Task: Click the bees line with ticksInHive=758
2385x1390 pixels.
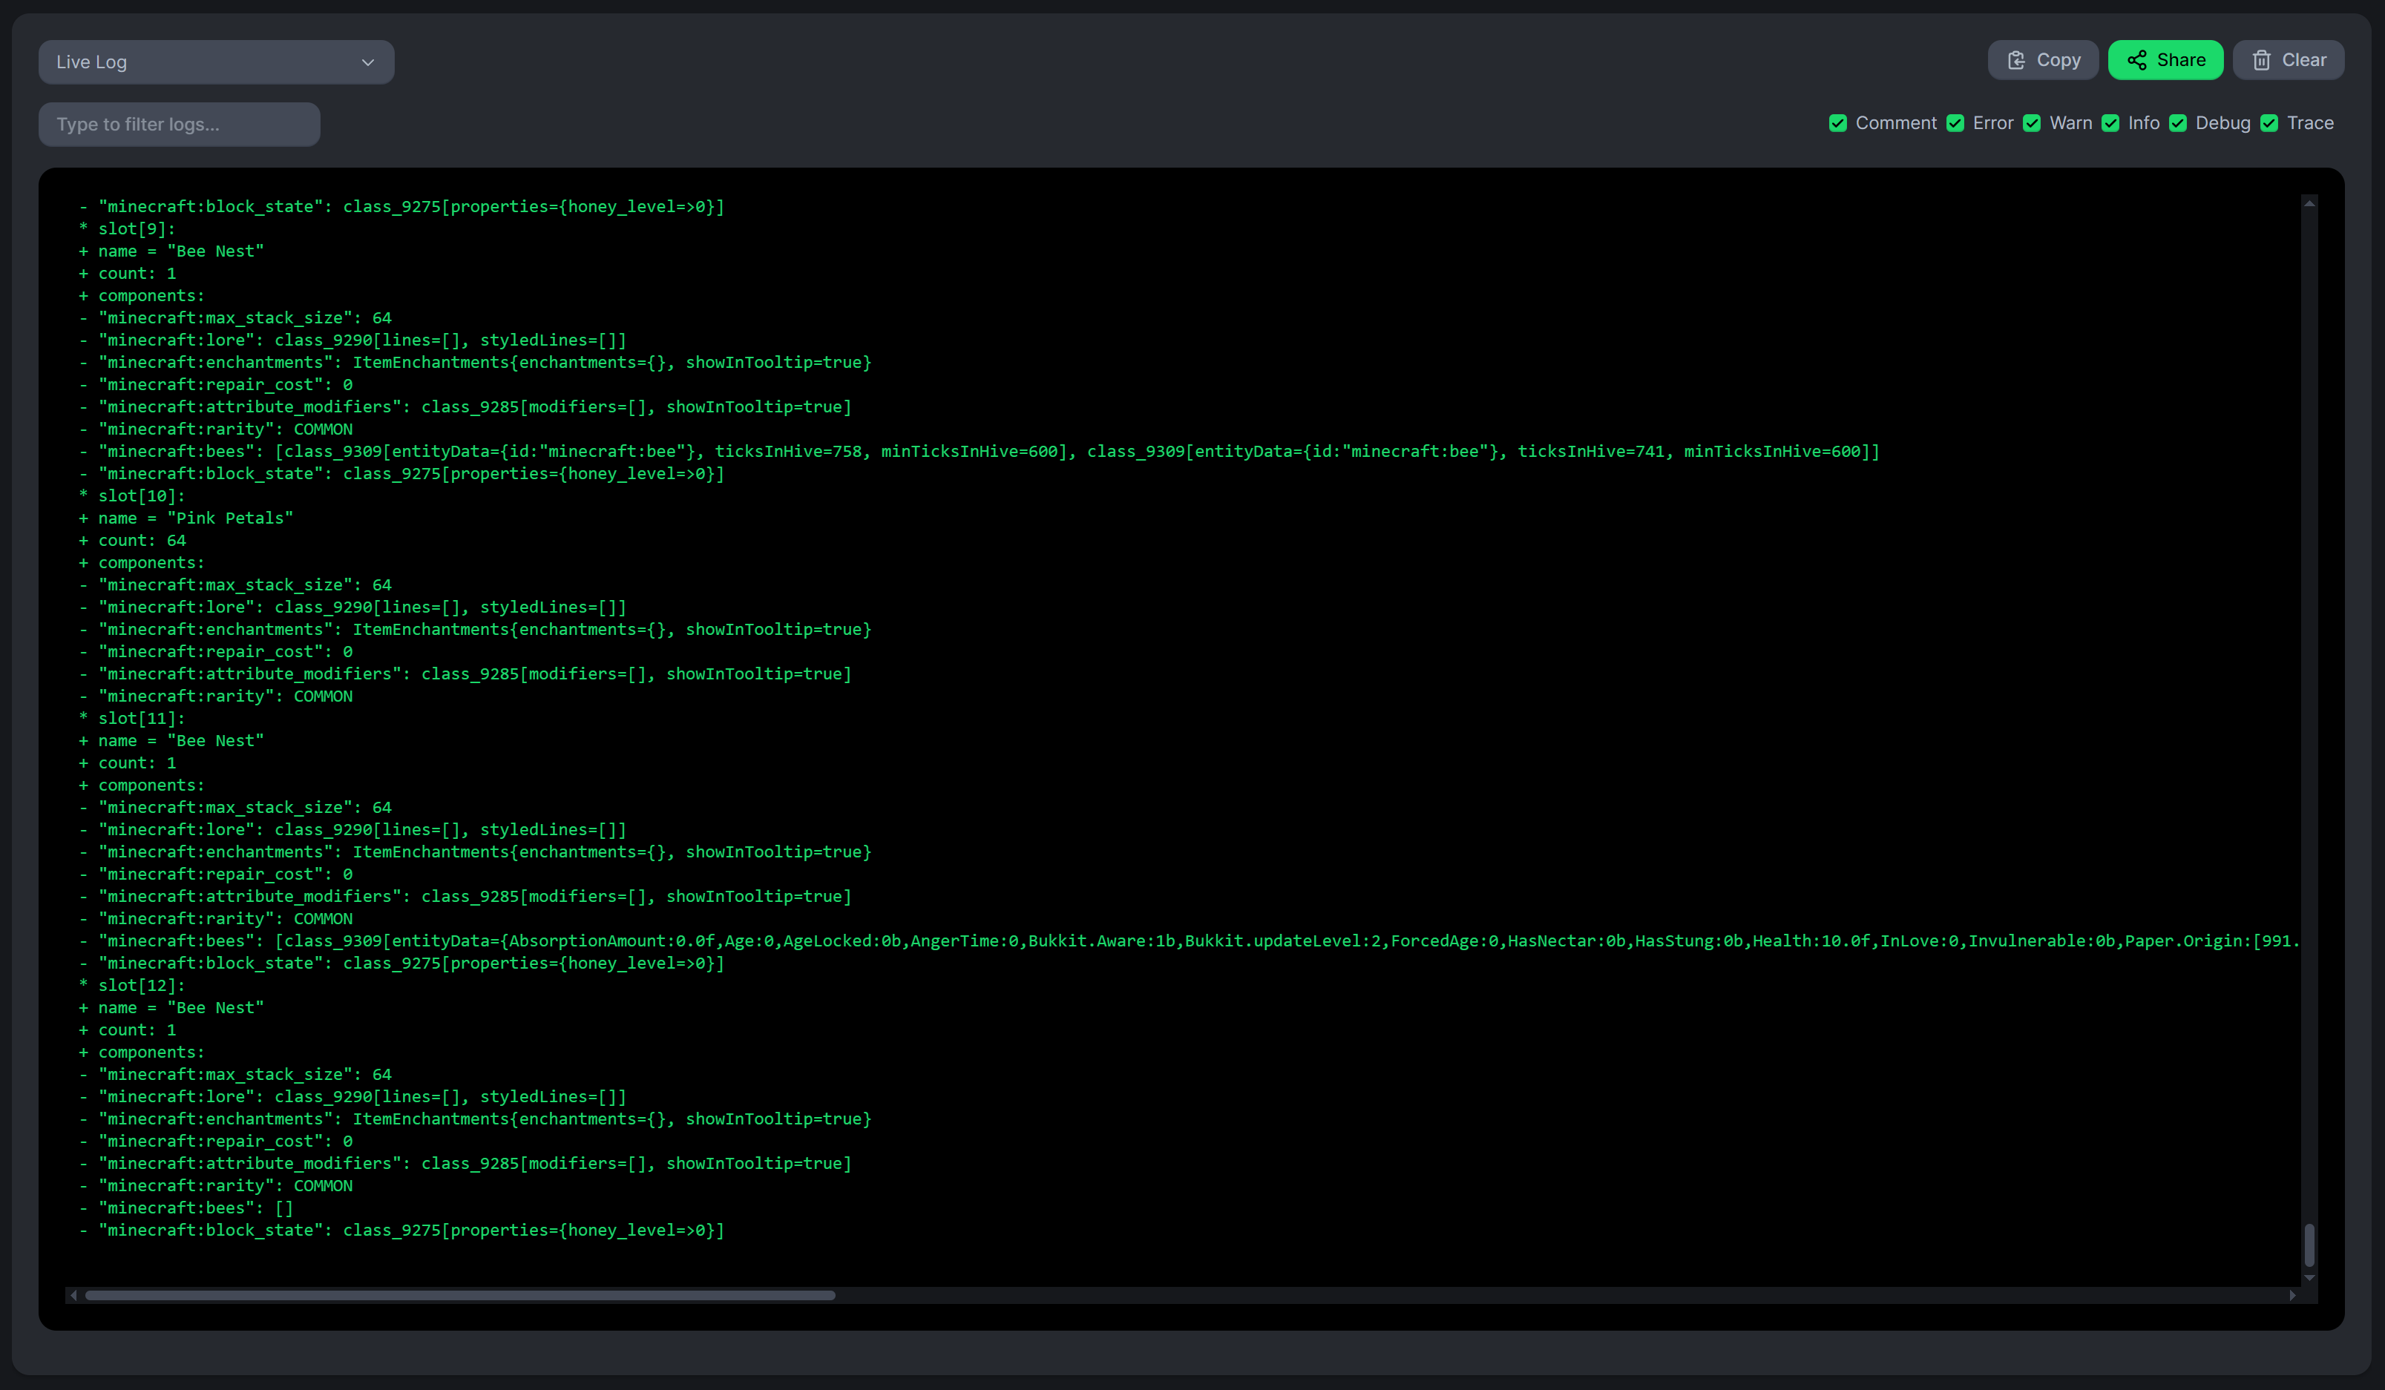Action: [980, 452]
